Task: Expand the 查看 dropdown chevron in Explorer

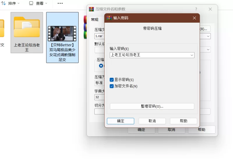Action: 46,3
